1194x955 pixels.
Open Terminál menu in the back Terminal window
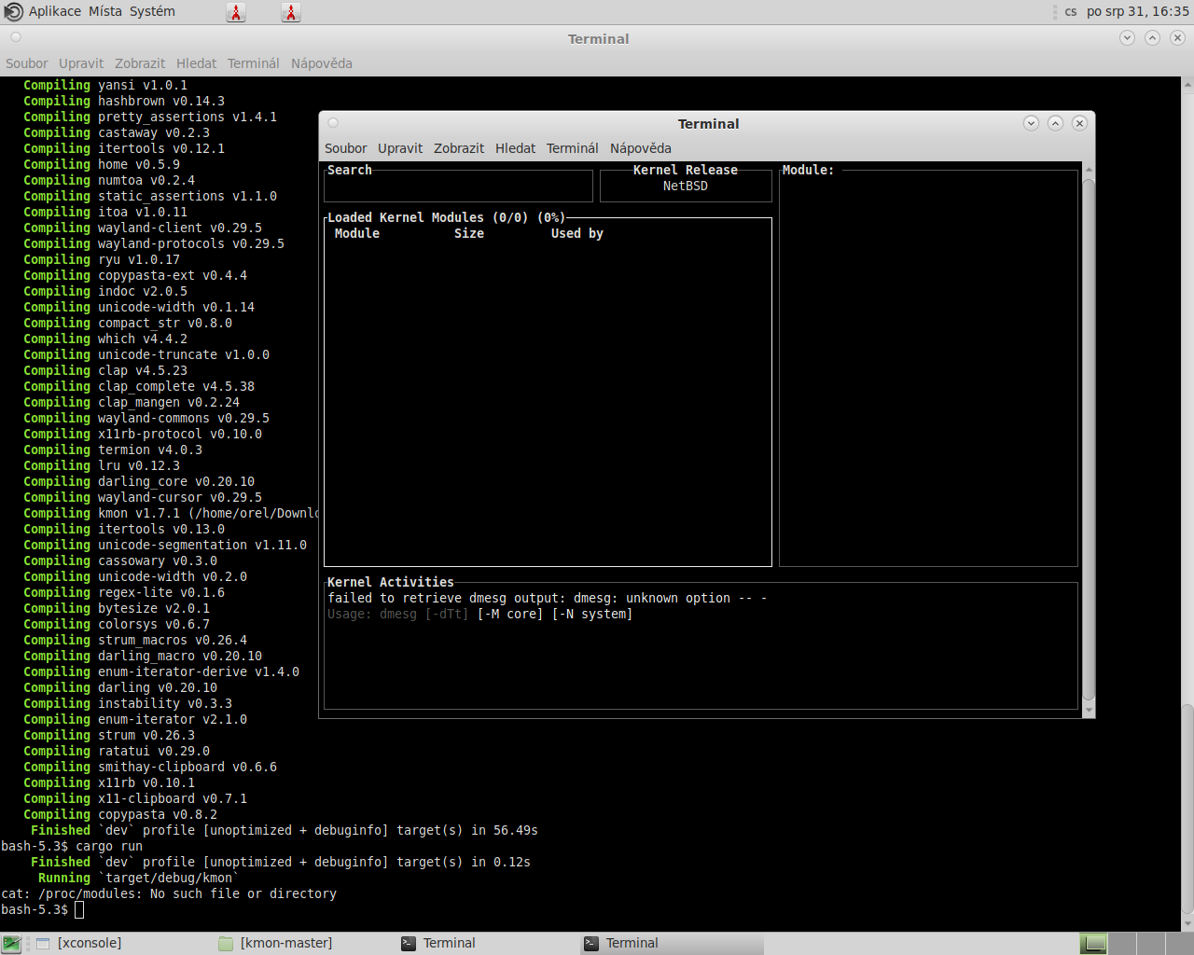click(254, 63)
